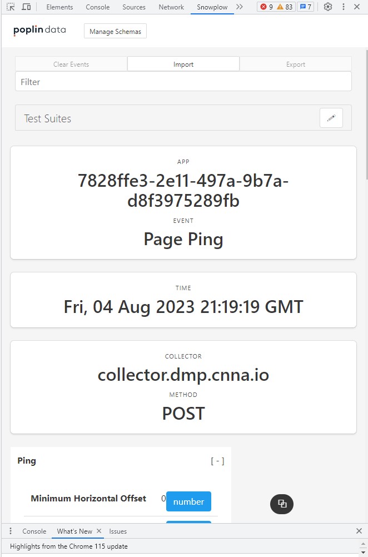Switch to the Network tab
Viewport: 368px width, 557px height.
(171, 7)
